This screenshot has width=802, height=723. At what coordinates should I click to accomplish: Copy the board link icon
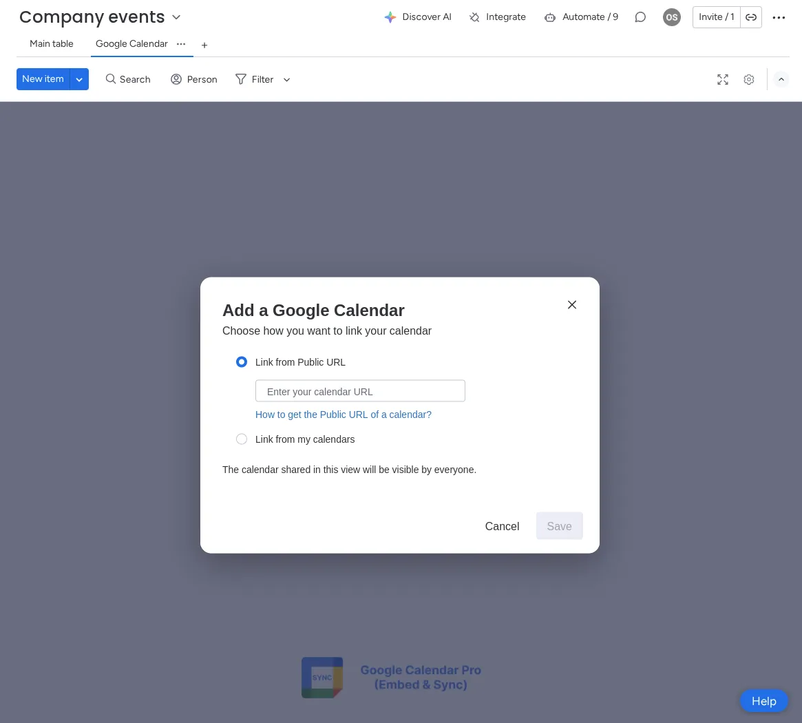[751, 17]
